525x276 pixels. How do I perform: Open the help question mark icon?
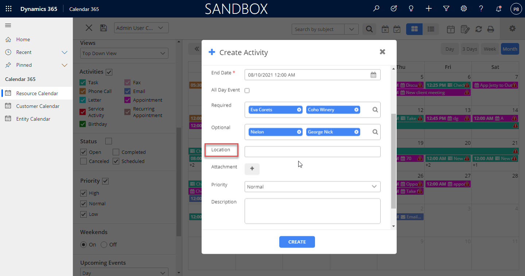tap(481, 9)
